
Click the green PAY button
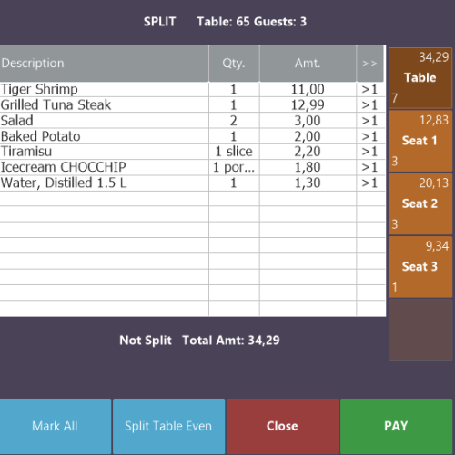click(396, 426)
